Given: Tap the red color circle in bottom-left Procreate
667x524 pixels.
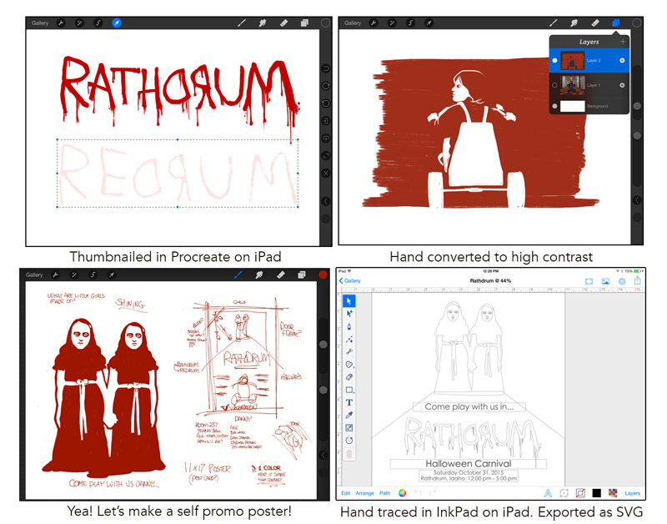Looking at the screenshot, I should point(323,275).
